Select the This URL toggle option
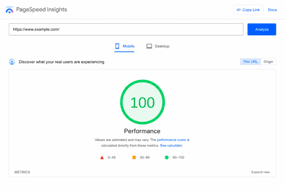Viewport: 285px width, 190px height. (250, 61)
